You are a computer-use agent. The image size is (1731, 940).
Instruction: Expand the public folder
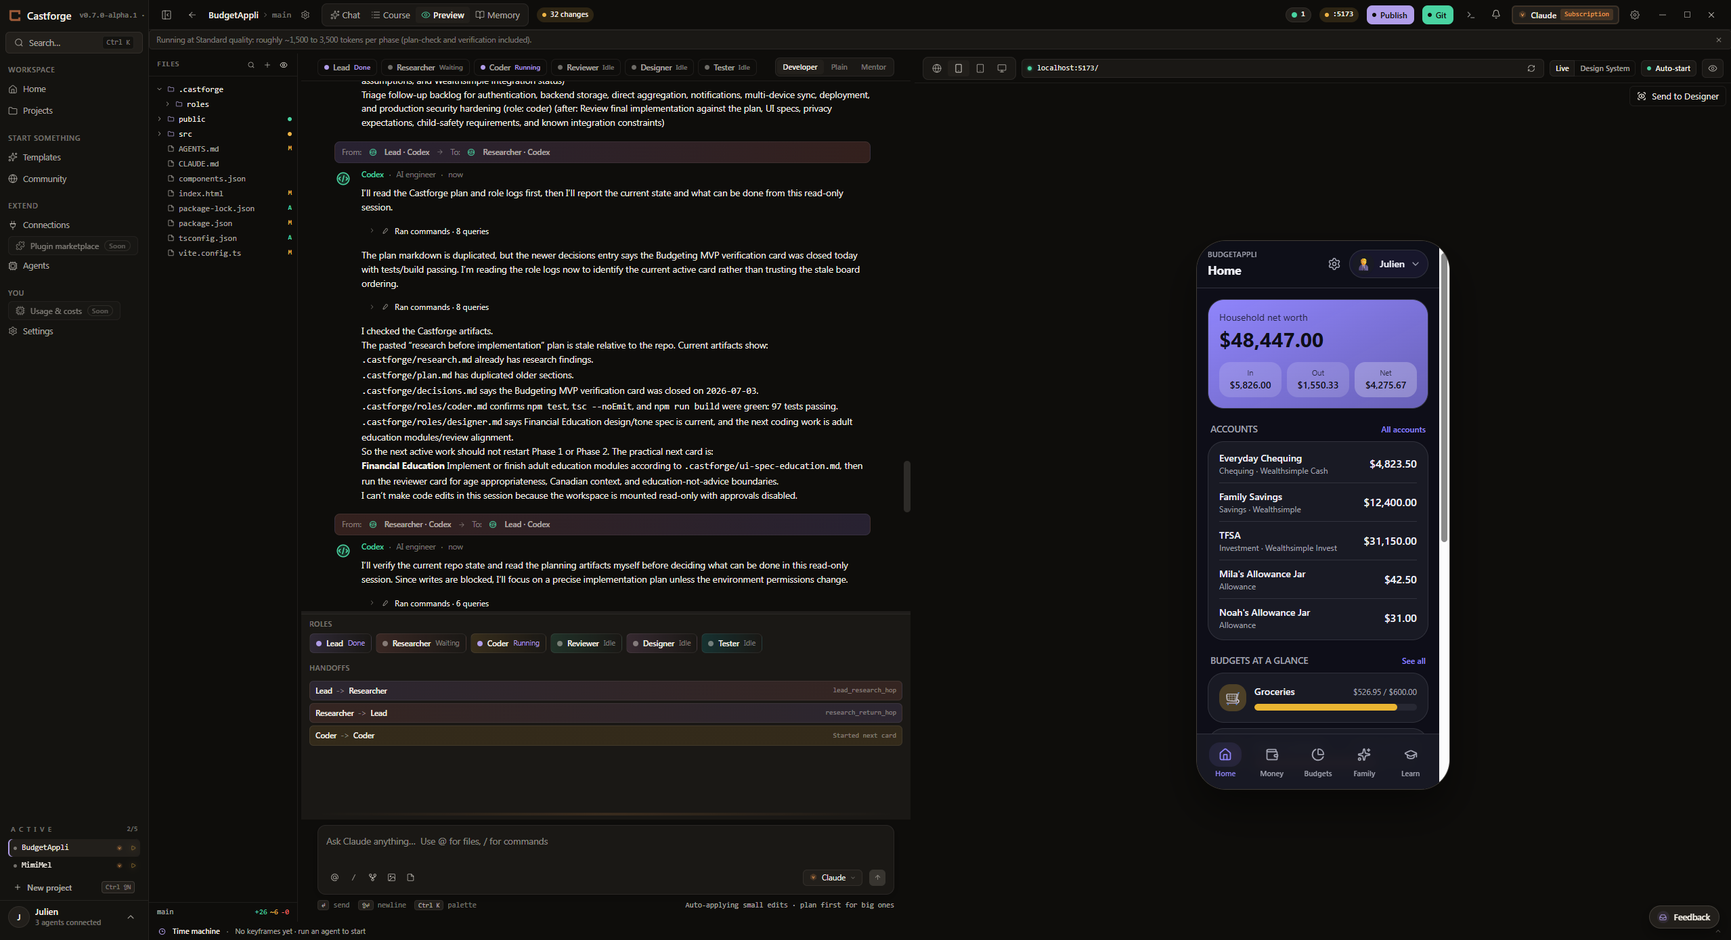pyautogui.click(x=160, y=119)
